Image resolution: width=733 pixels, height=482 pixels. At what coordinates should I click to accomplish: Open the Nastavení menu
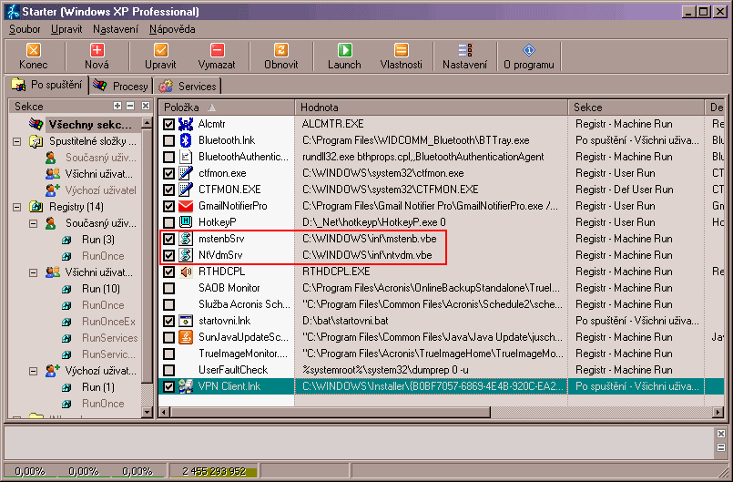(x=116, y=29)
